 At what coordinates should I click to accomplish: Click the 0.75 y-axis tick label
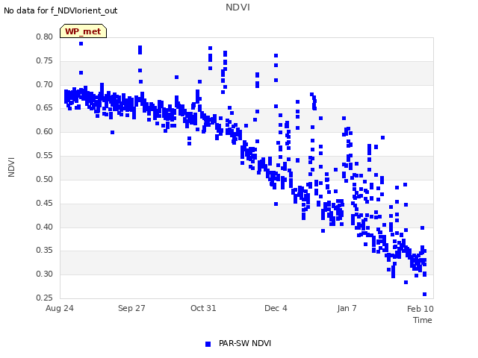tap(45, 60)
